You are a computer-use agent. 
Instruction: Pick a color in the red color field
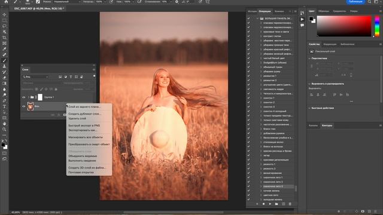pyautogui.click(x=344, y=26)
